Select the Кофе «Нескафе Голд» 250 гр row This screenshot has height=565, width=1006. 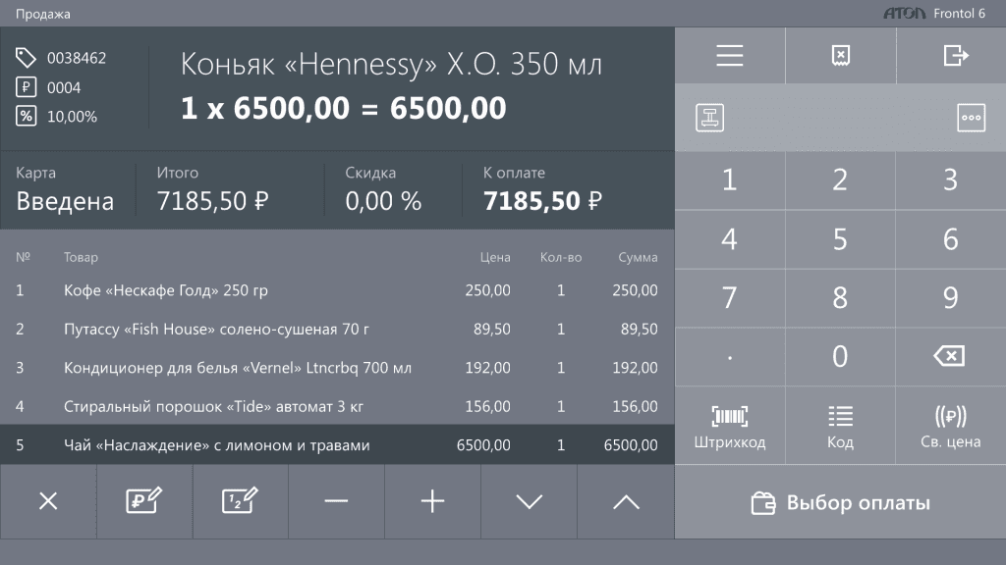tap(337, 290)
